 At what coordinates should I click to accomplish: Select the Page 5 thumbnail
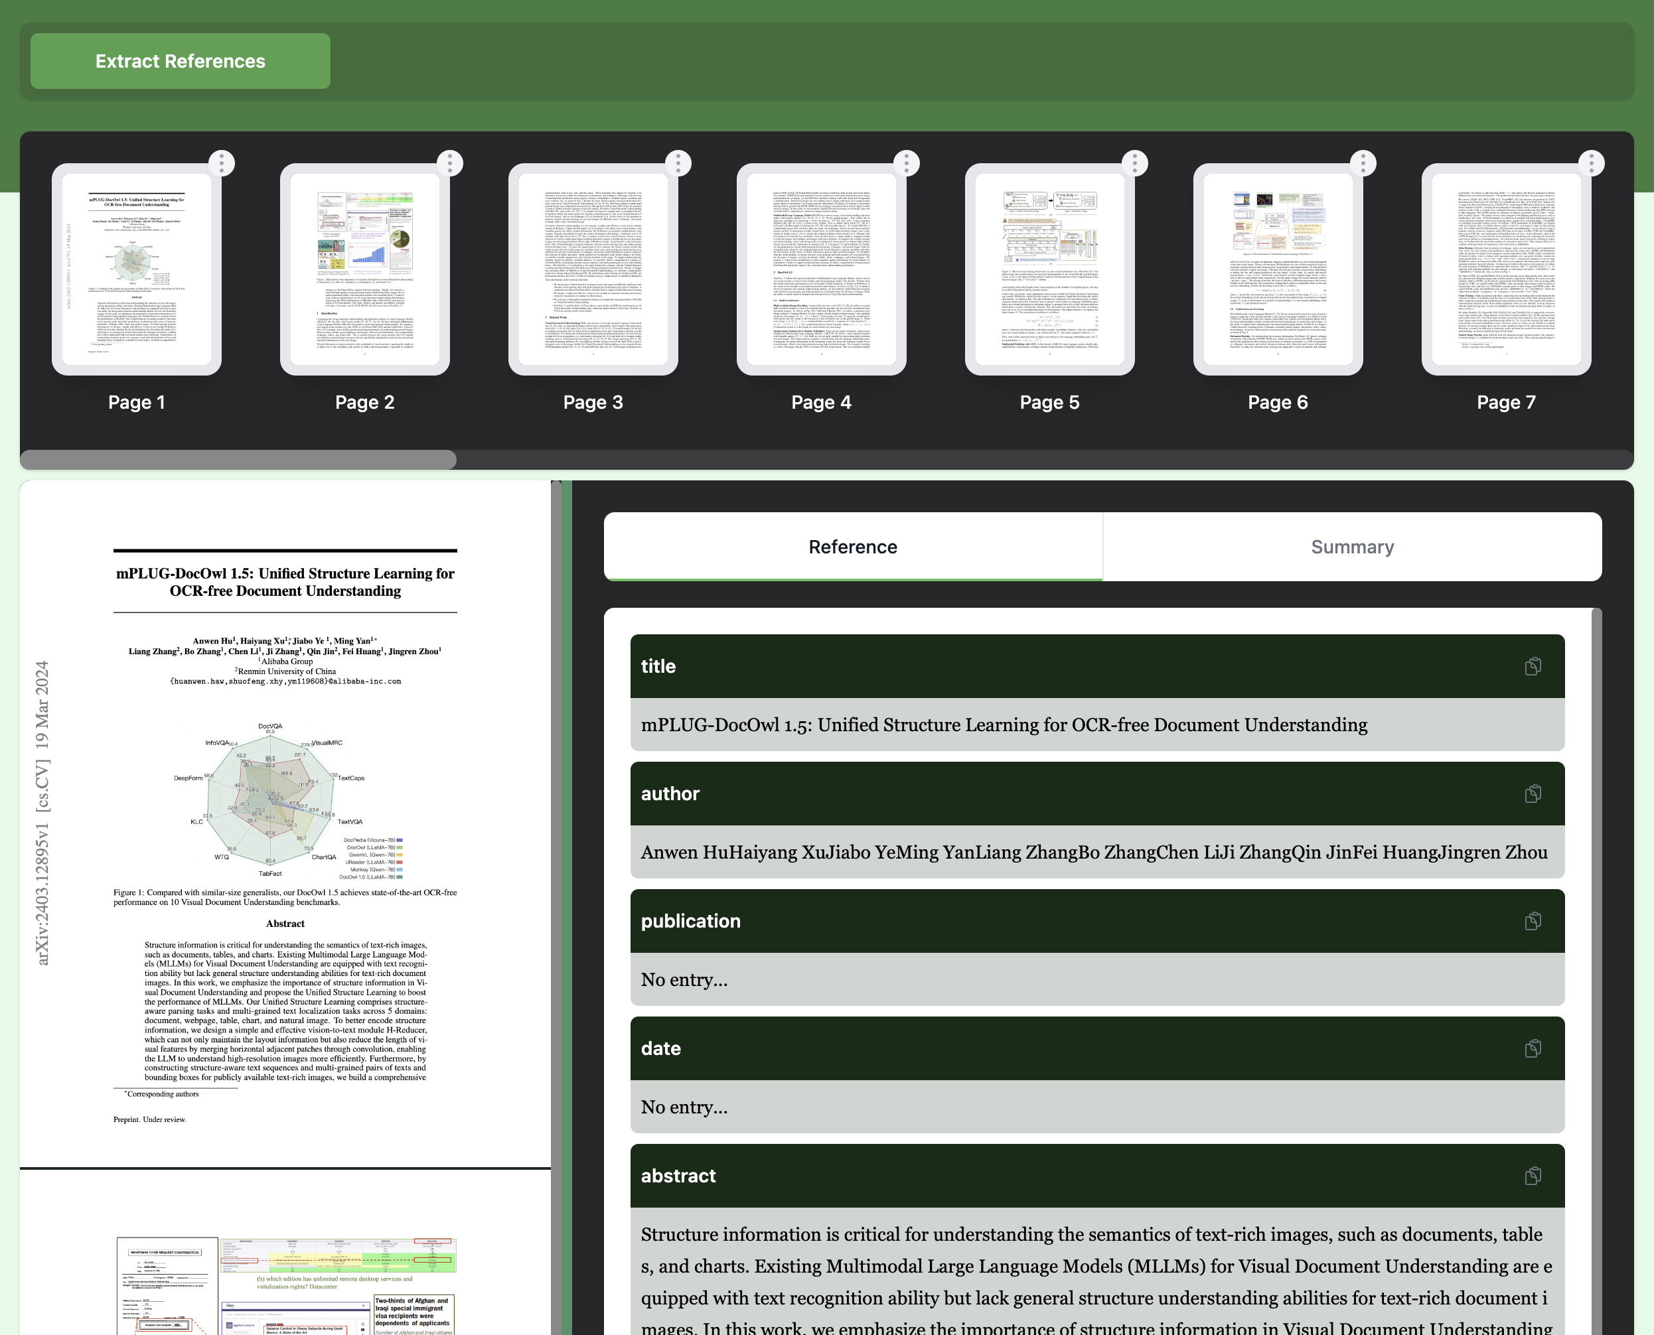[x=1049, y=269]
